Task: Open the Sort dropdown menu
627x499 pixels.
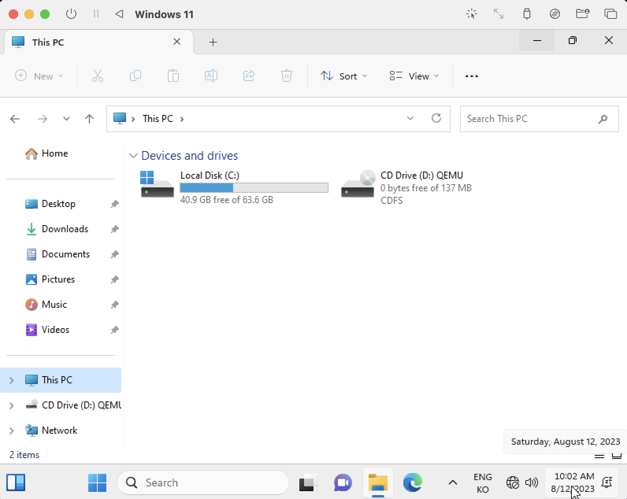Action: point(344,76)
